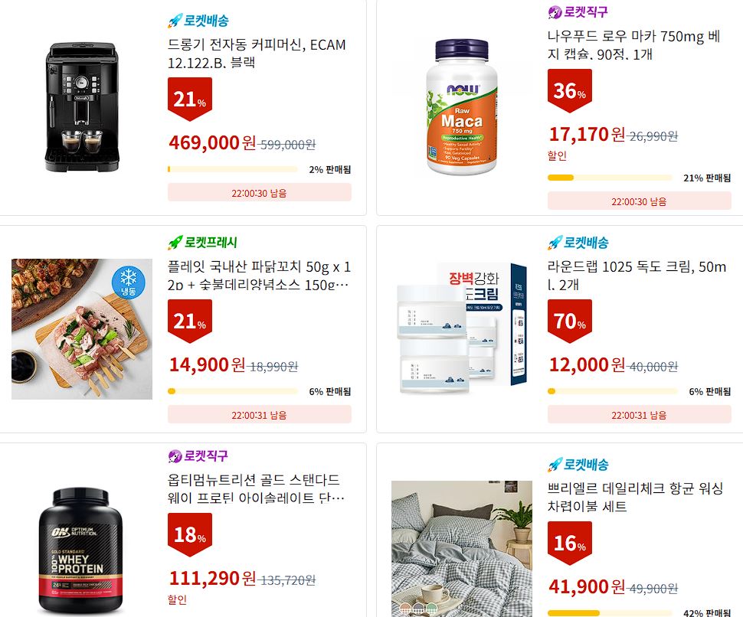Open the chicken skewer product photo
The image size is (743, 617).
point(82,329)
